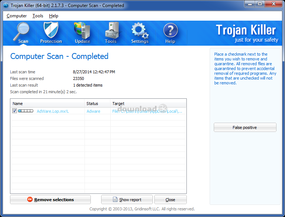Uncheck the AdWare.Lop.mx!L item checkbox
The height and width of the screenshot is (217, 285).
coord(14,111)
